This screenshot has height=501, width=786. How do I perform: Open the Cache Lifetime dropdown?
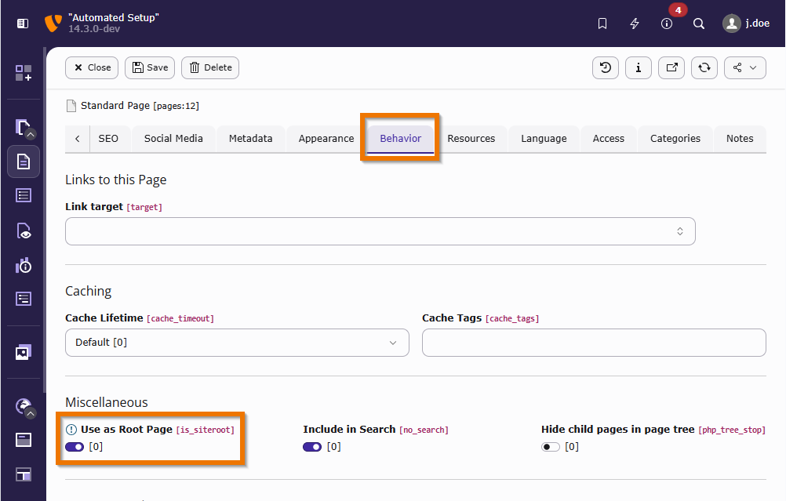[237, 343]
